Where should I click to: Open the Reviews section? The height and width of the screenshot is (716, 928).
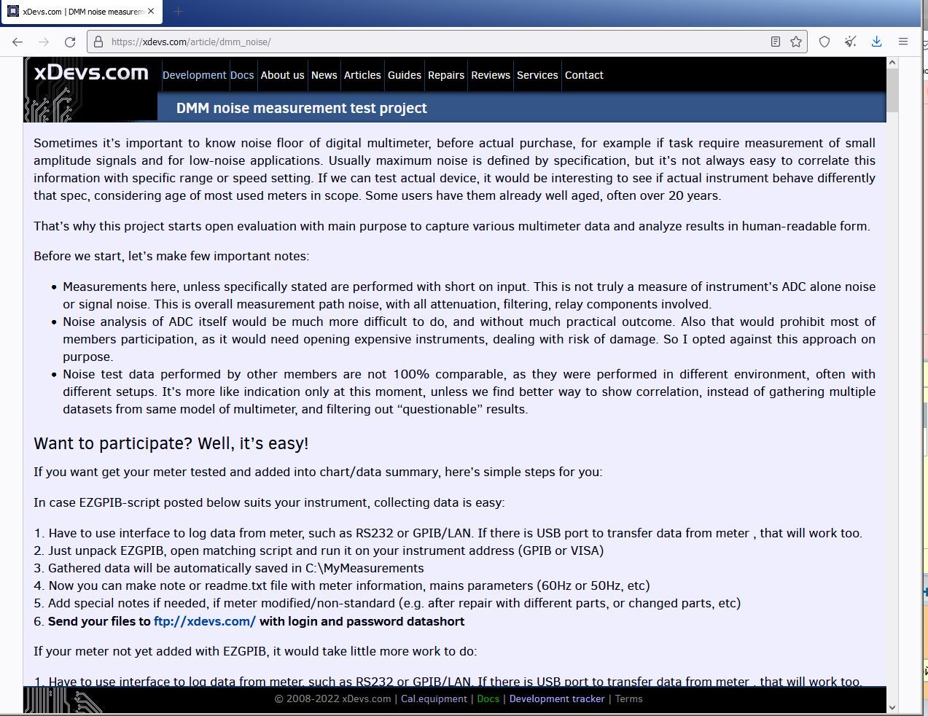[491, 75]
